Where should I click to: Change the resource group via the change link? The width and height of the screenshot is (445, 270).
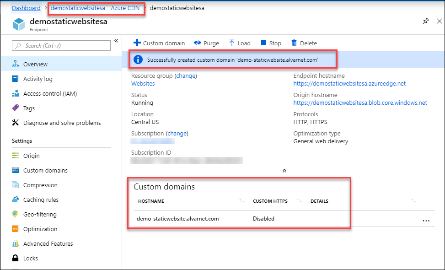186,76
